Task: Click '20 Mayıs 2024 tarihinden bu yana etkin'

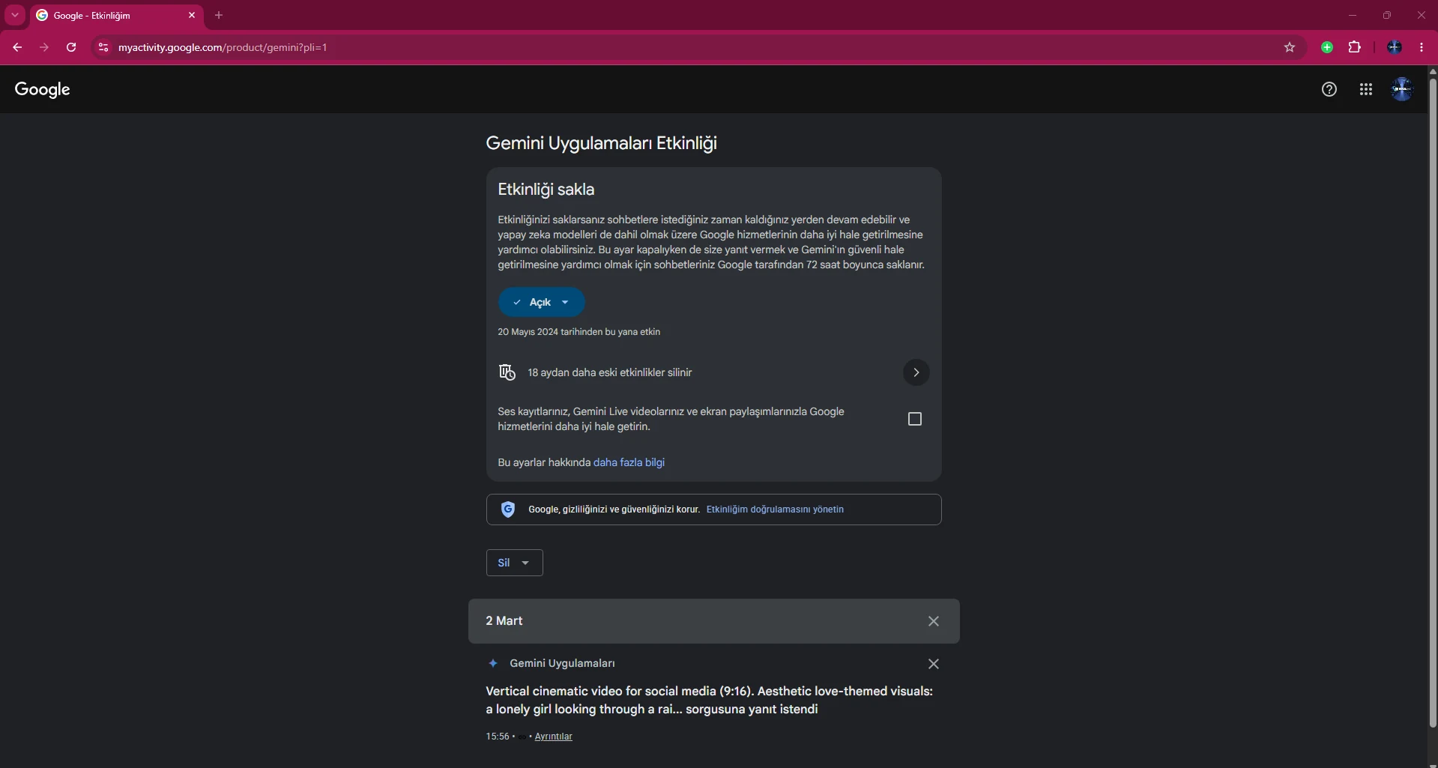Action: (x=578, y=332)
